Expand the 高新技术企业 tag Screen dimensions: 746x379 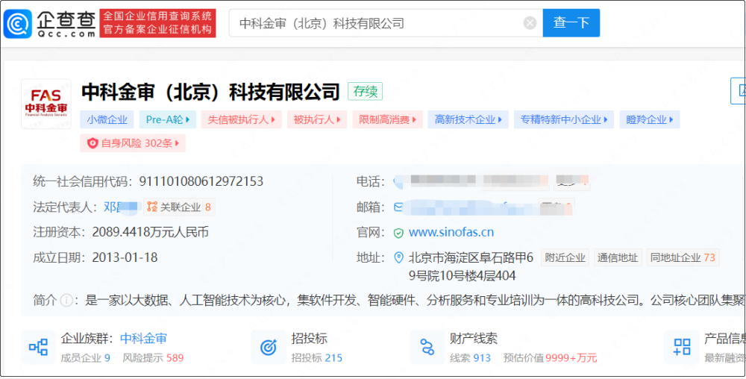click(x=468, y=119)
